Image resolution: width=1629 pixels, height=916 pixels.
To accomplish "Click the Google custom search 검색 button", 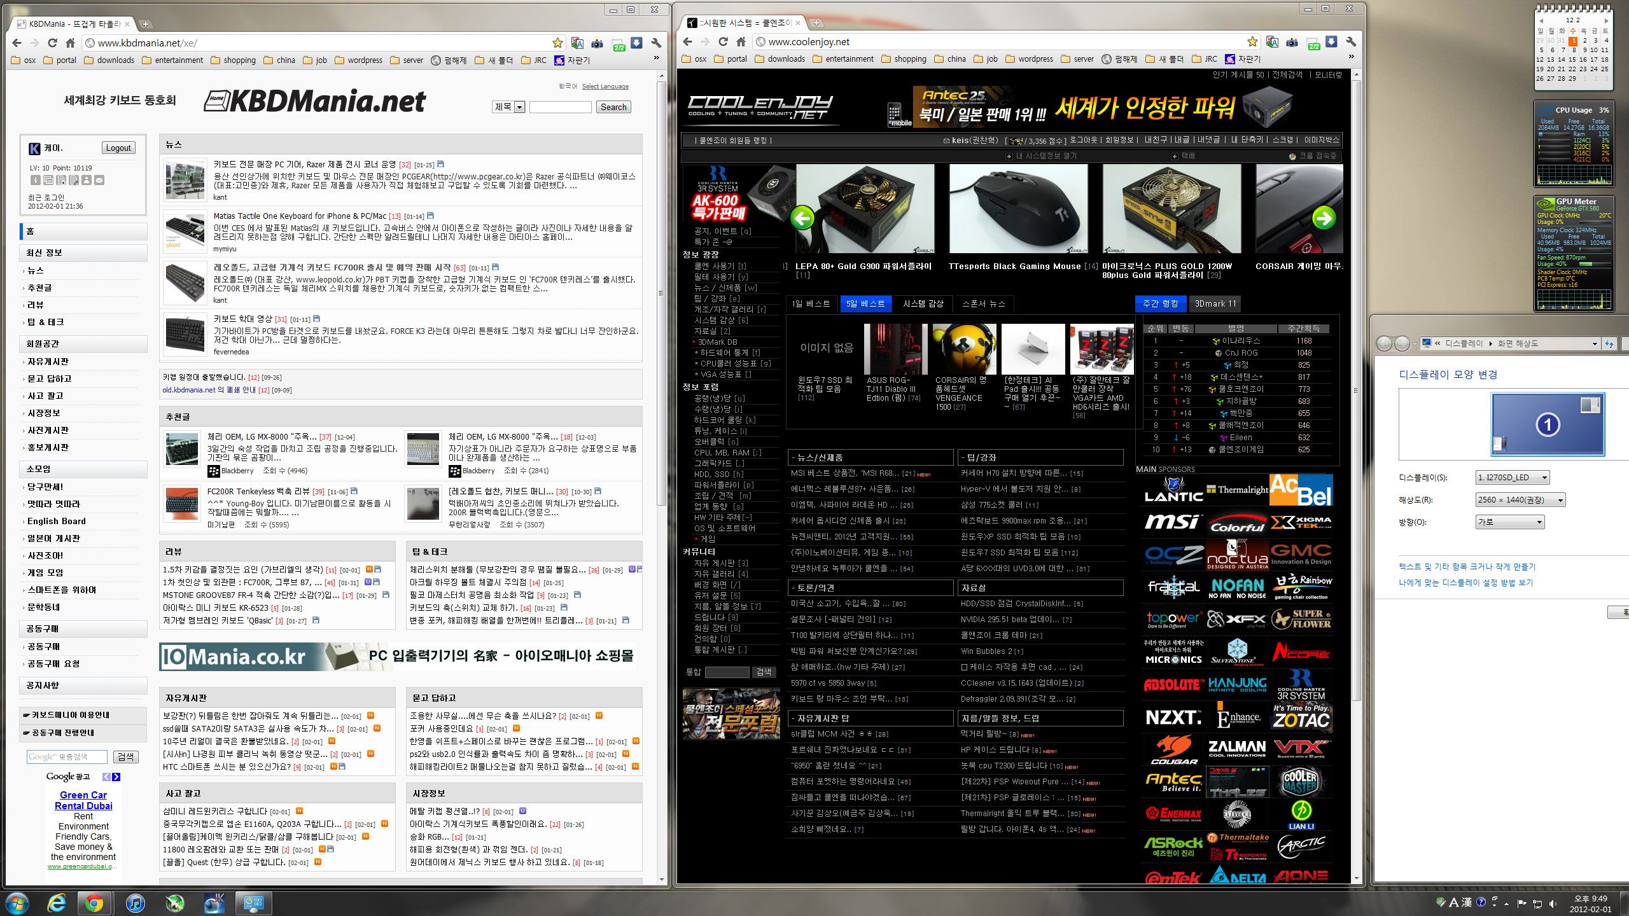I will coord(125,757).
